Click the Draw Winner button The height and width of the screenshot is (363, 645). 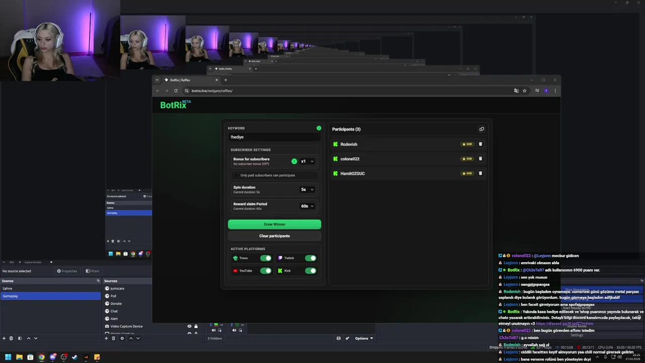(x=274, y=224)
